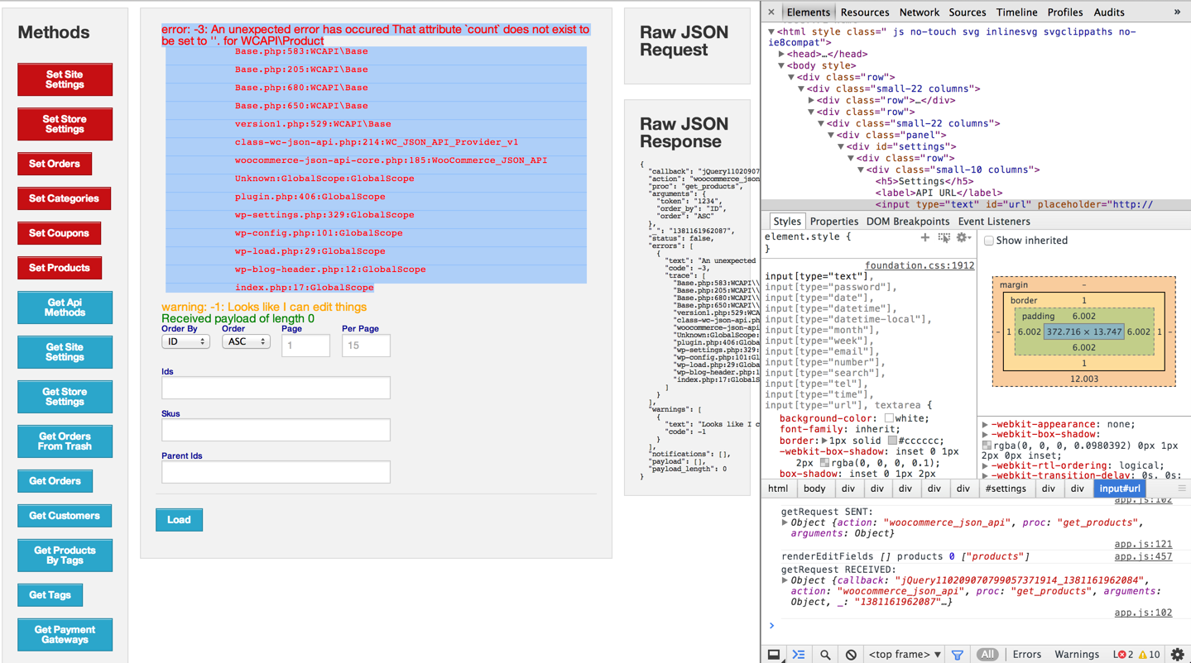The width and height of the screenshot is (1191, 663).
Task: Click the Get Api Methods button
Action: pos(65,308)
